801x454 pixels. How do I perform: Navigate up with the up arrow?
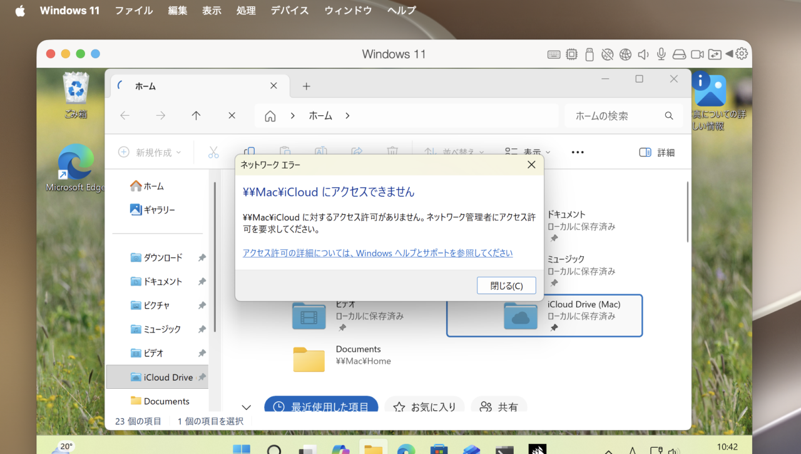point(196,116)
